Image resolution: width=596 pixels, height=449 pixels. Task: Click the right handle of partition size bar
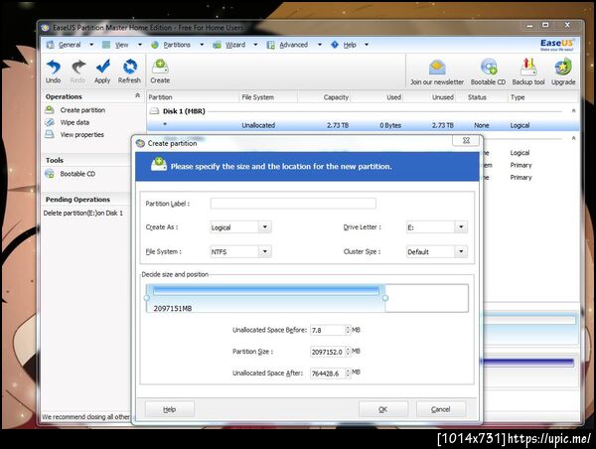tap(385, 298)
